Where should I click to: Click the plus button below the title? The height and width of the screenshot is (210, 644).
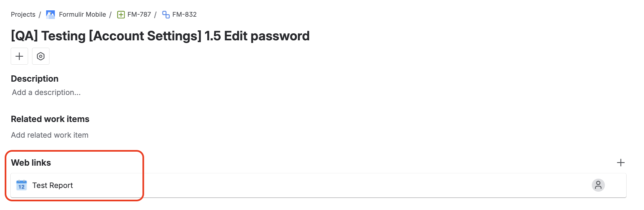point(19,56)
